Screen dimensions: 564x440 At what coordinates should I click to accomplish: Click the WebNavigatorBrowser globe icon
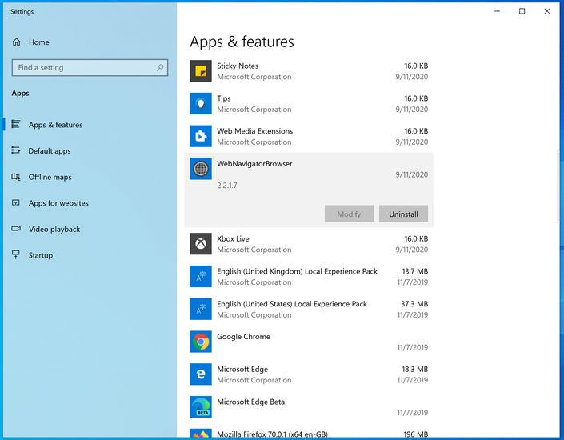pyautogui.click(x=201, y=169)
